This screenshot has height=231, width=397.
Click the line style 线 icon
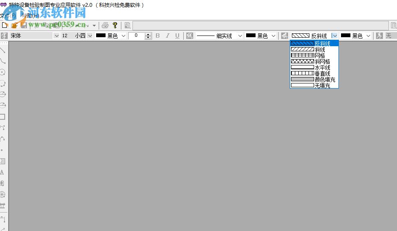[x=189, y=36]
